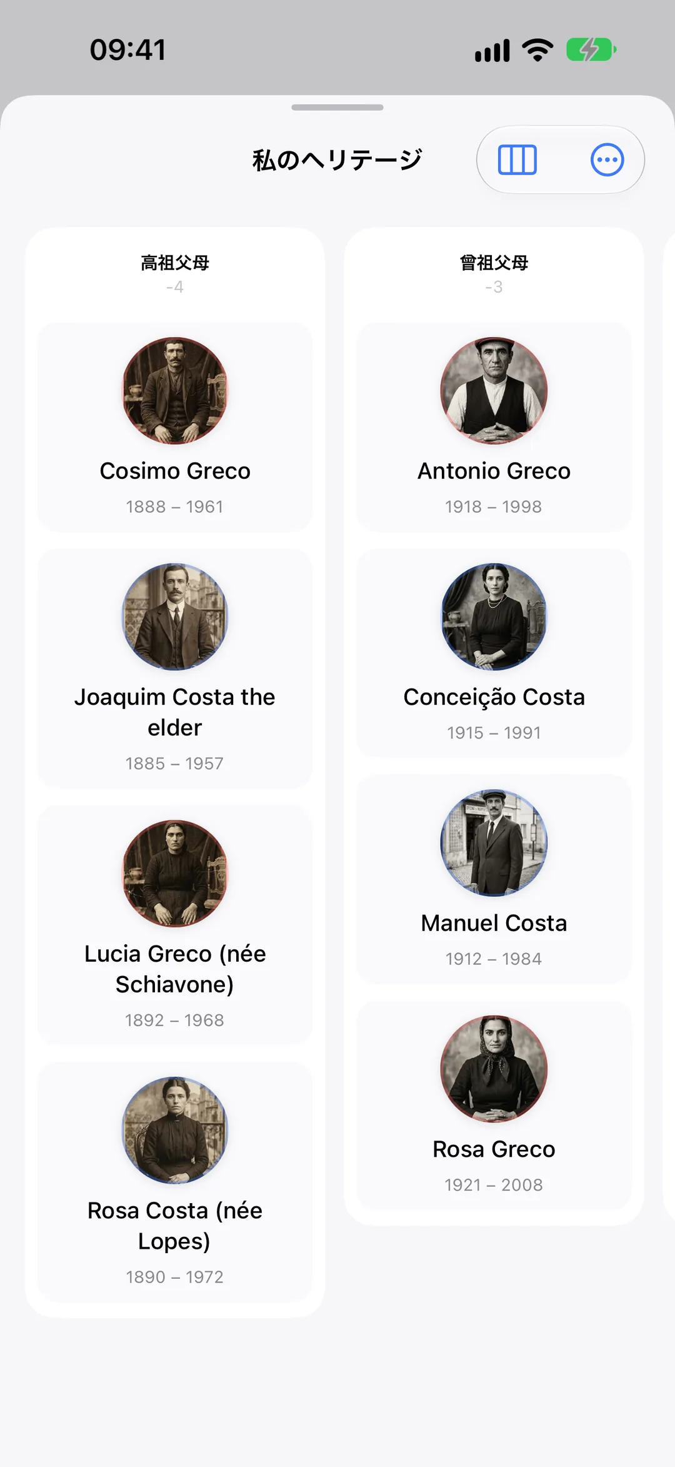Open the more options ellipsis menu
The image size is (675, 1467).
607,159
